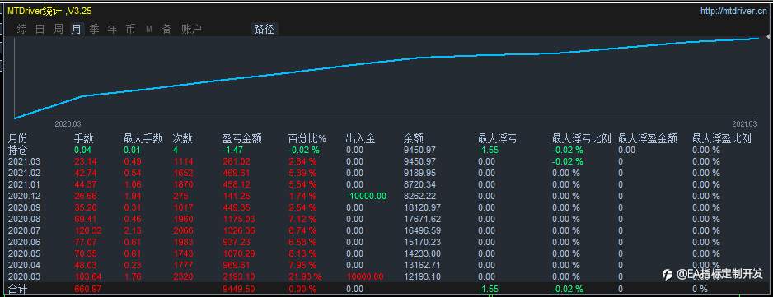
Task: Click the 余额 column header
Action: click(413, 139)
